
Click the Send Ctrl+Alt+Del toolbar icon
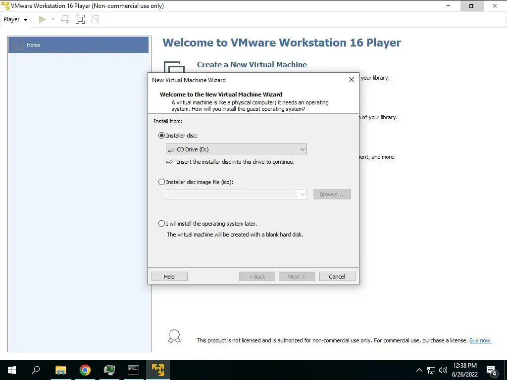(65, 19)
